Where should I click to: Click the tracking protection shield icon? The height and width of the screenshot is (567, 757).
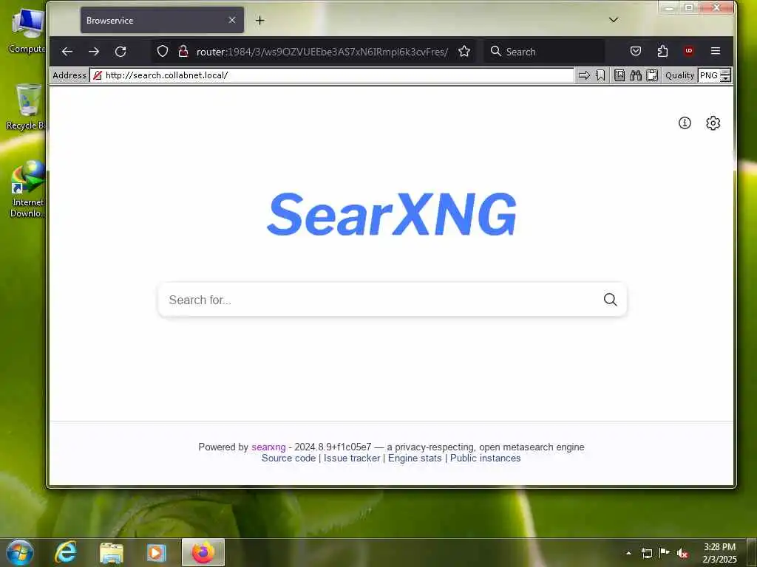(163, 51)
